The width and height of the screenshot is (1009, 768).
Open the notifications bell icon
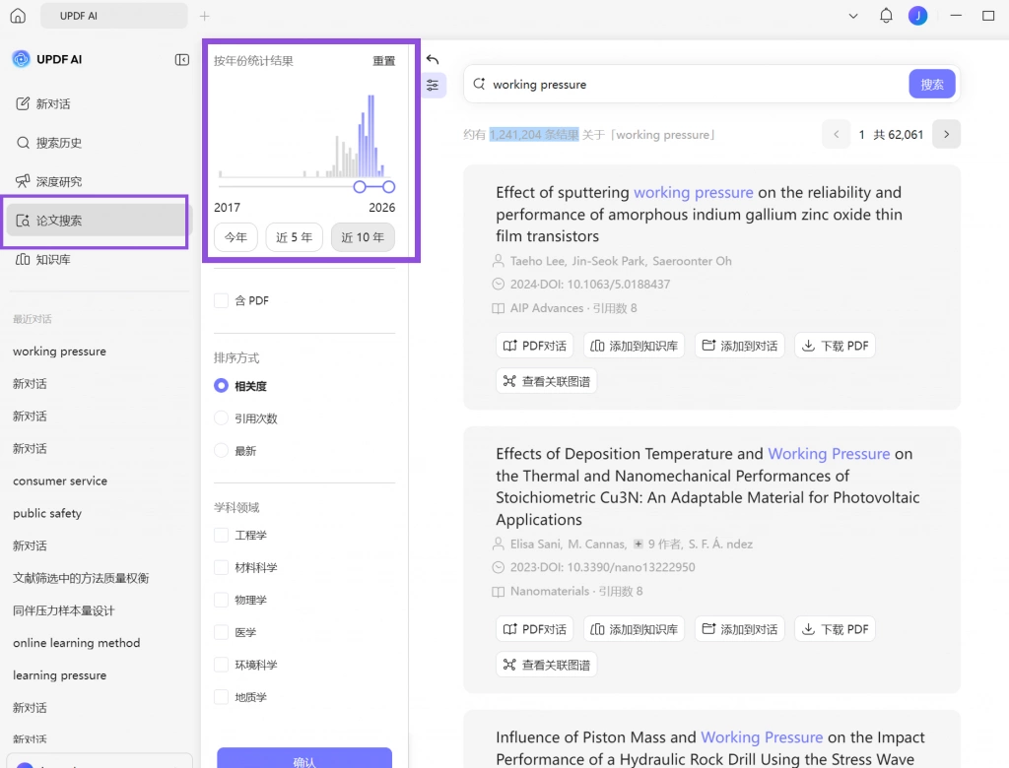tap(886, 16)
